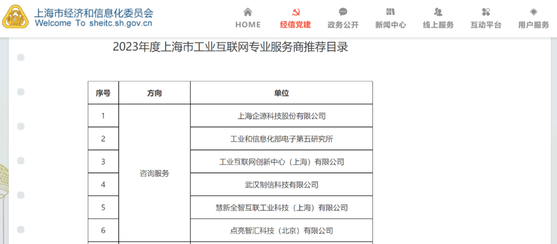
Task: Click the 方向 column header
Action: (x=155, y=93)
